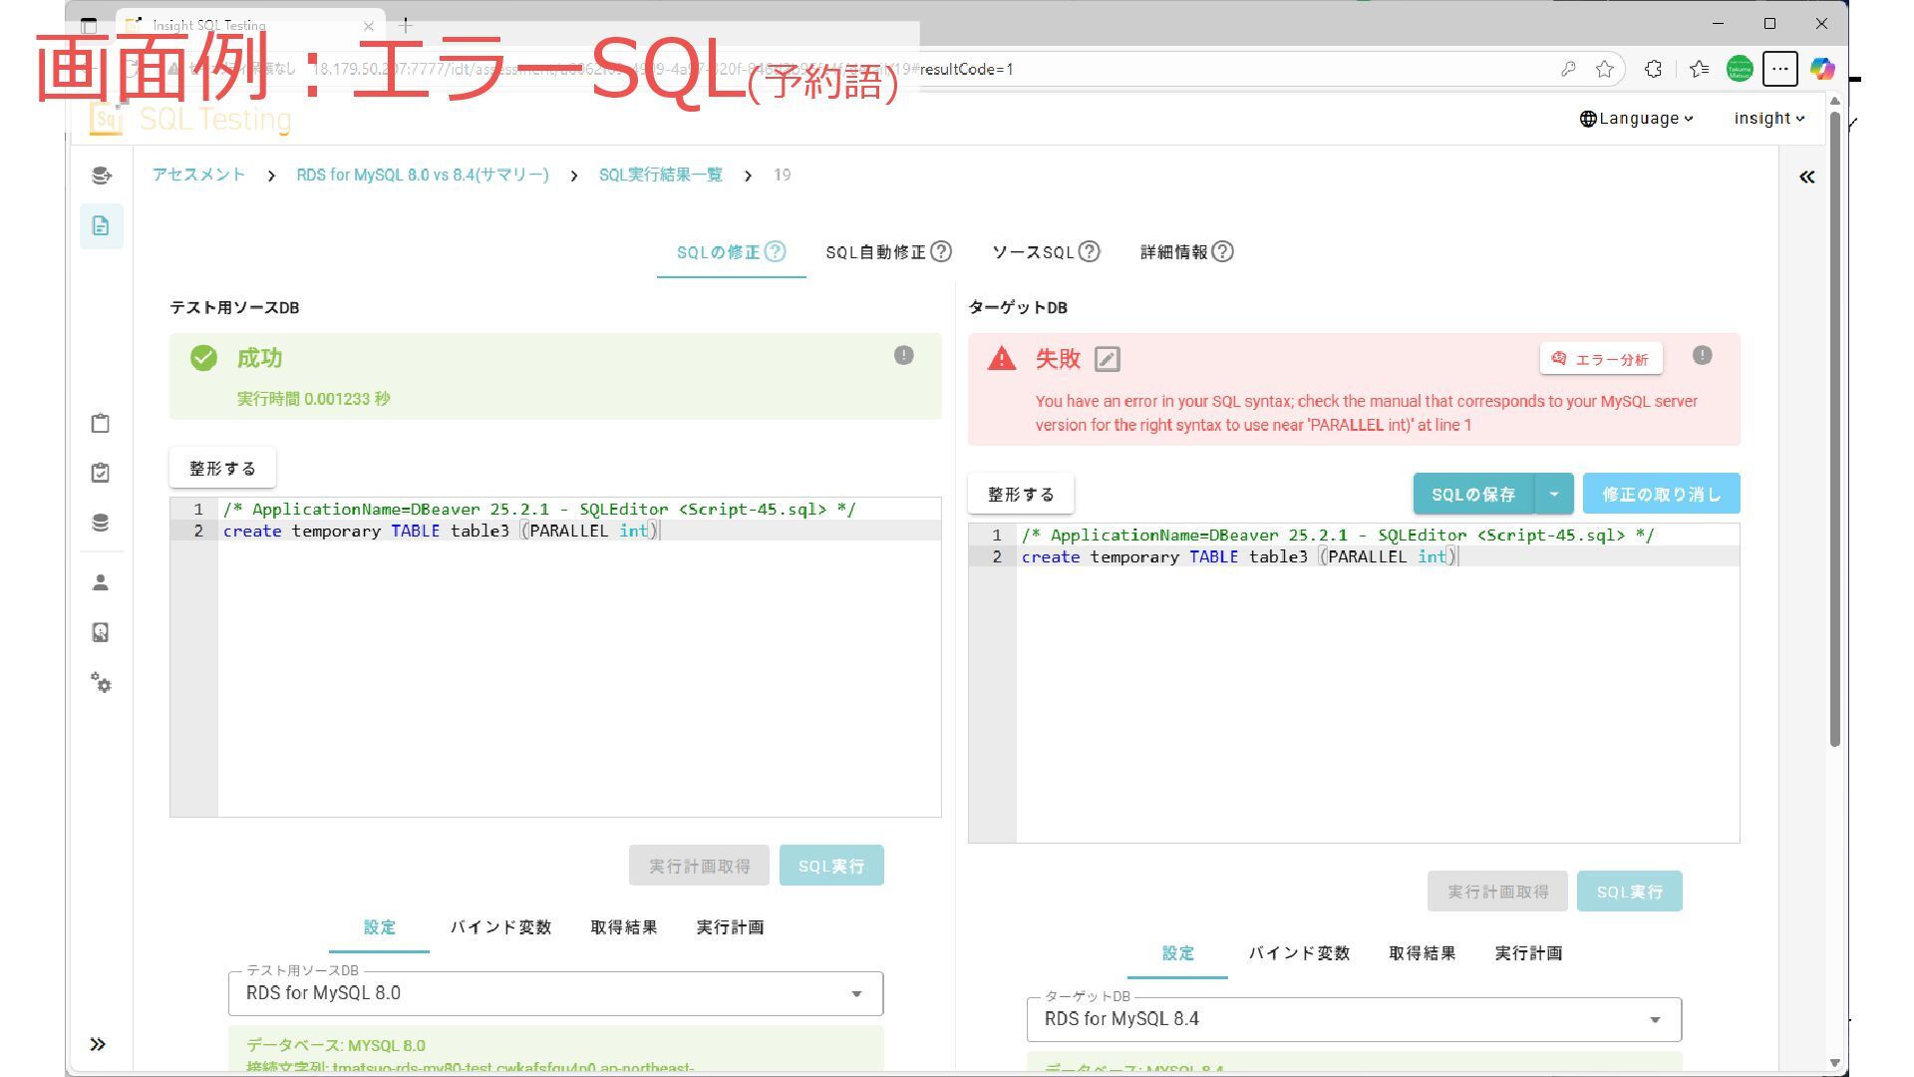This screenshot has height=1077, width=1914.
Task: Open the gears settings icon in sidebar
Action: [x=101, y=683]
